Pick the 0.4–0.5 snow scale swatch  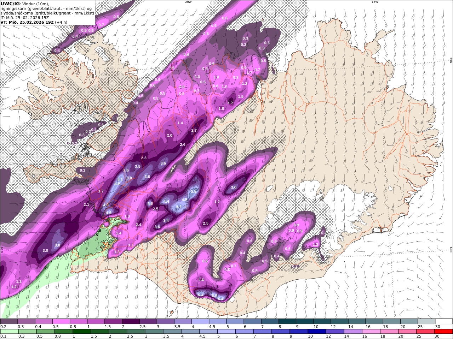coord(44,321)
